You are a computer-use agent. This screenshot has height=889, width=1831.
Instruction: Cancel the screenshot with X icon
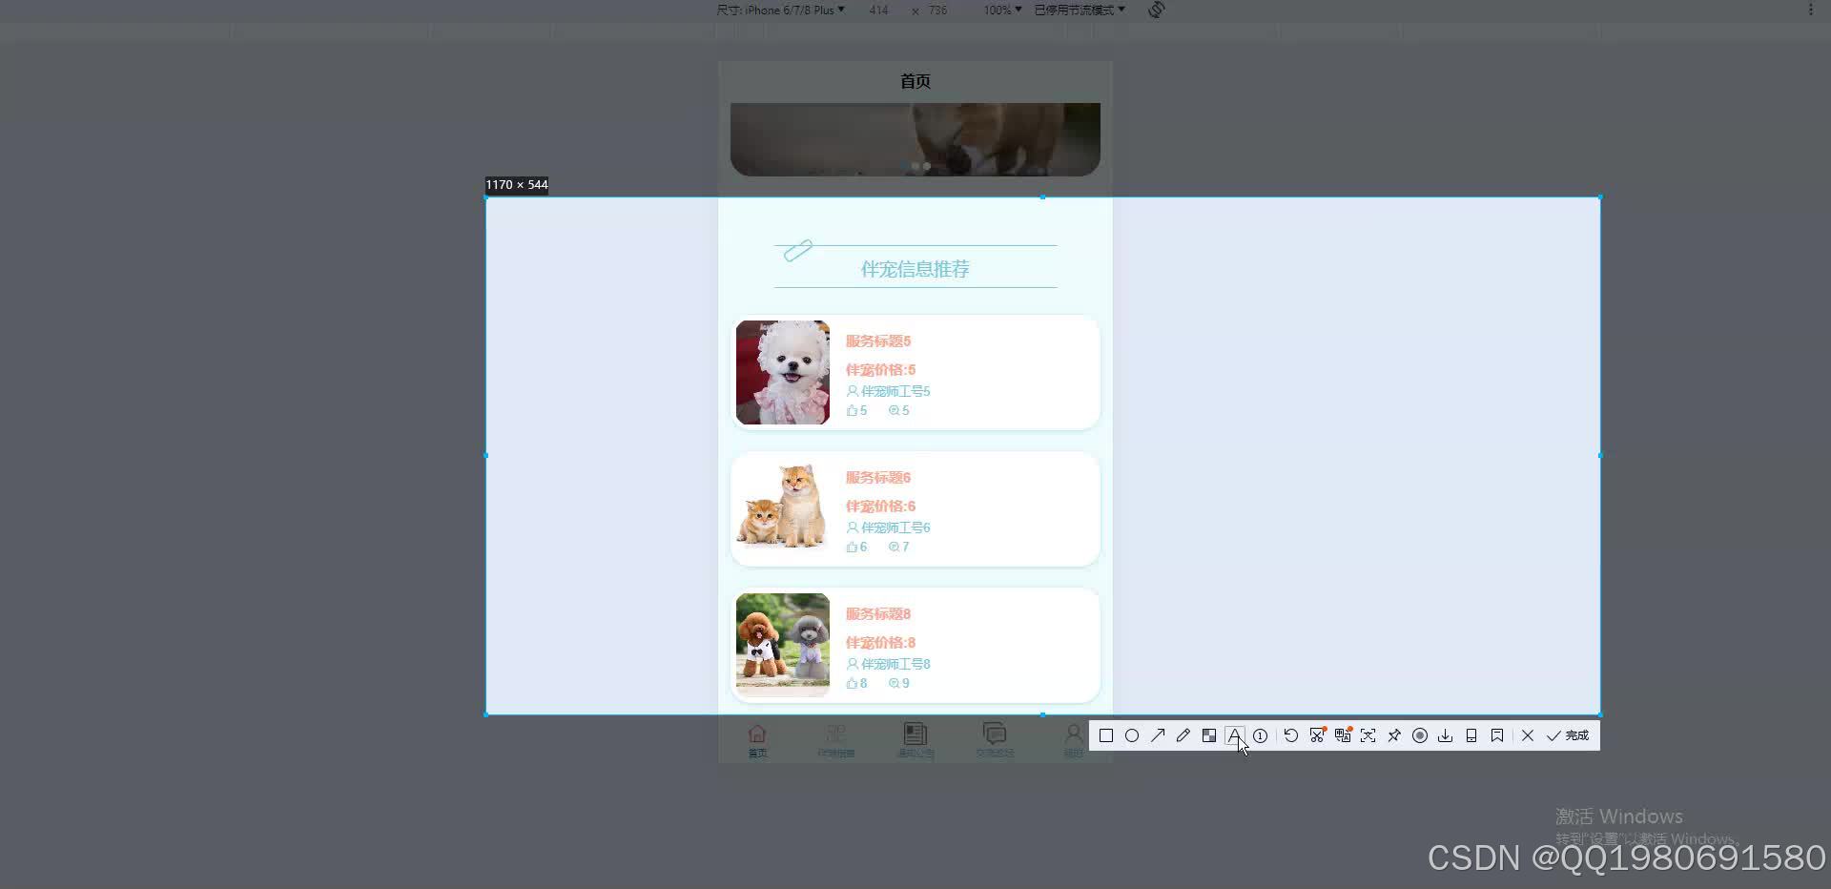(1528, 735)
